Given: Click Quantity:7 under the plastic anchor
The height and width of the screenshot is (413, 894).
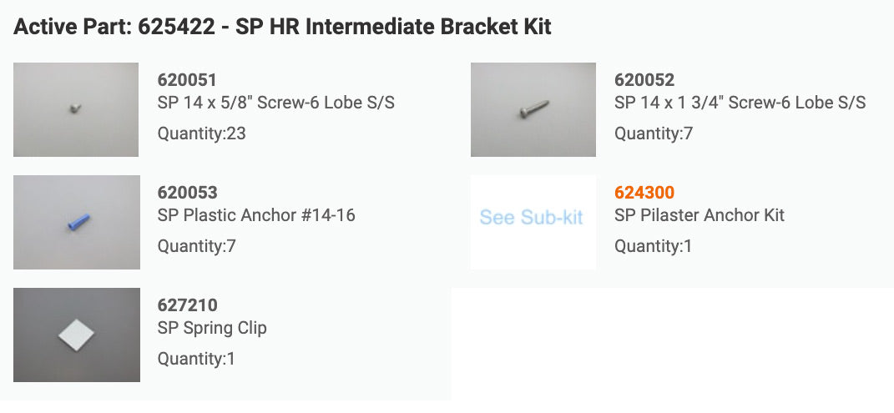Looking at the screenshot, I should (x=197, y=246).
